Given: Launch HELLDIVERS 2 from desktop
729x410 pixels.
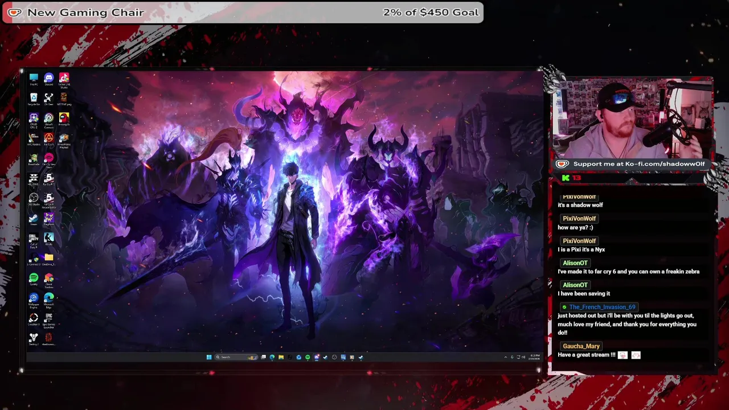Looking at the screenshot, I should [34, 181].
